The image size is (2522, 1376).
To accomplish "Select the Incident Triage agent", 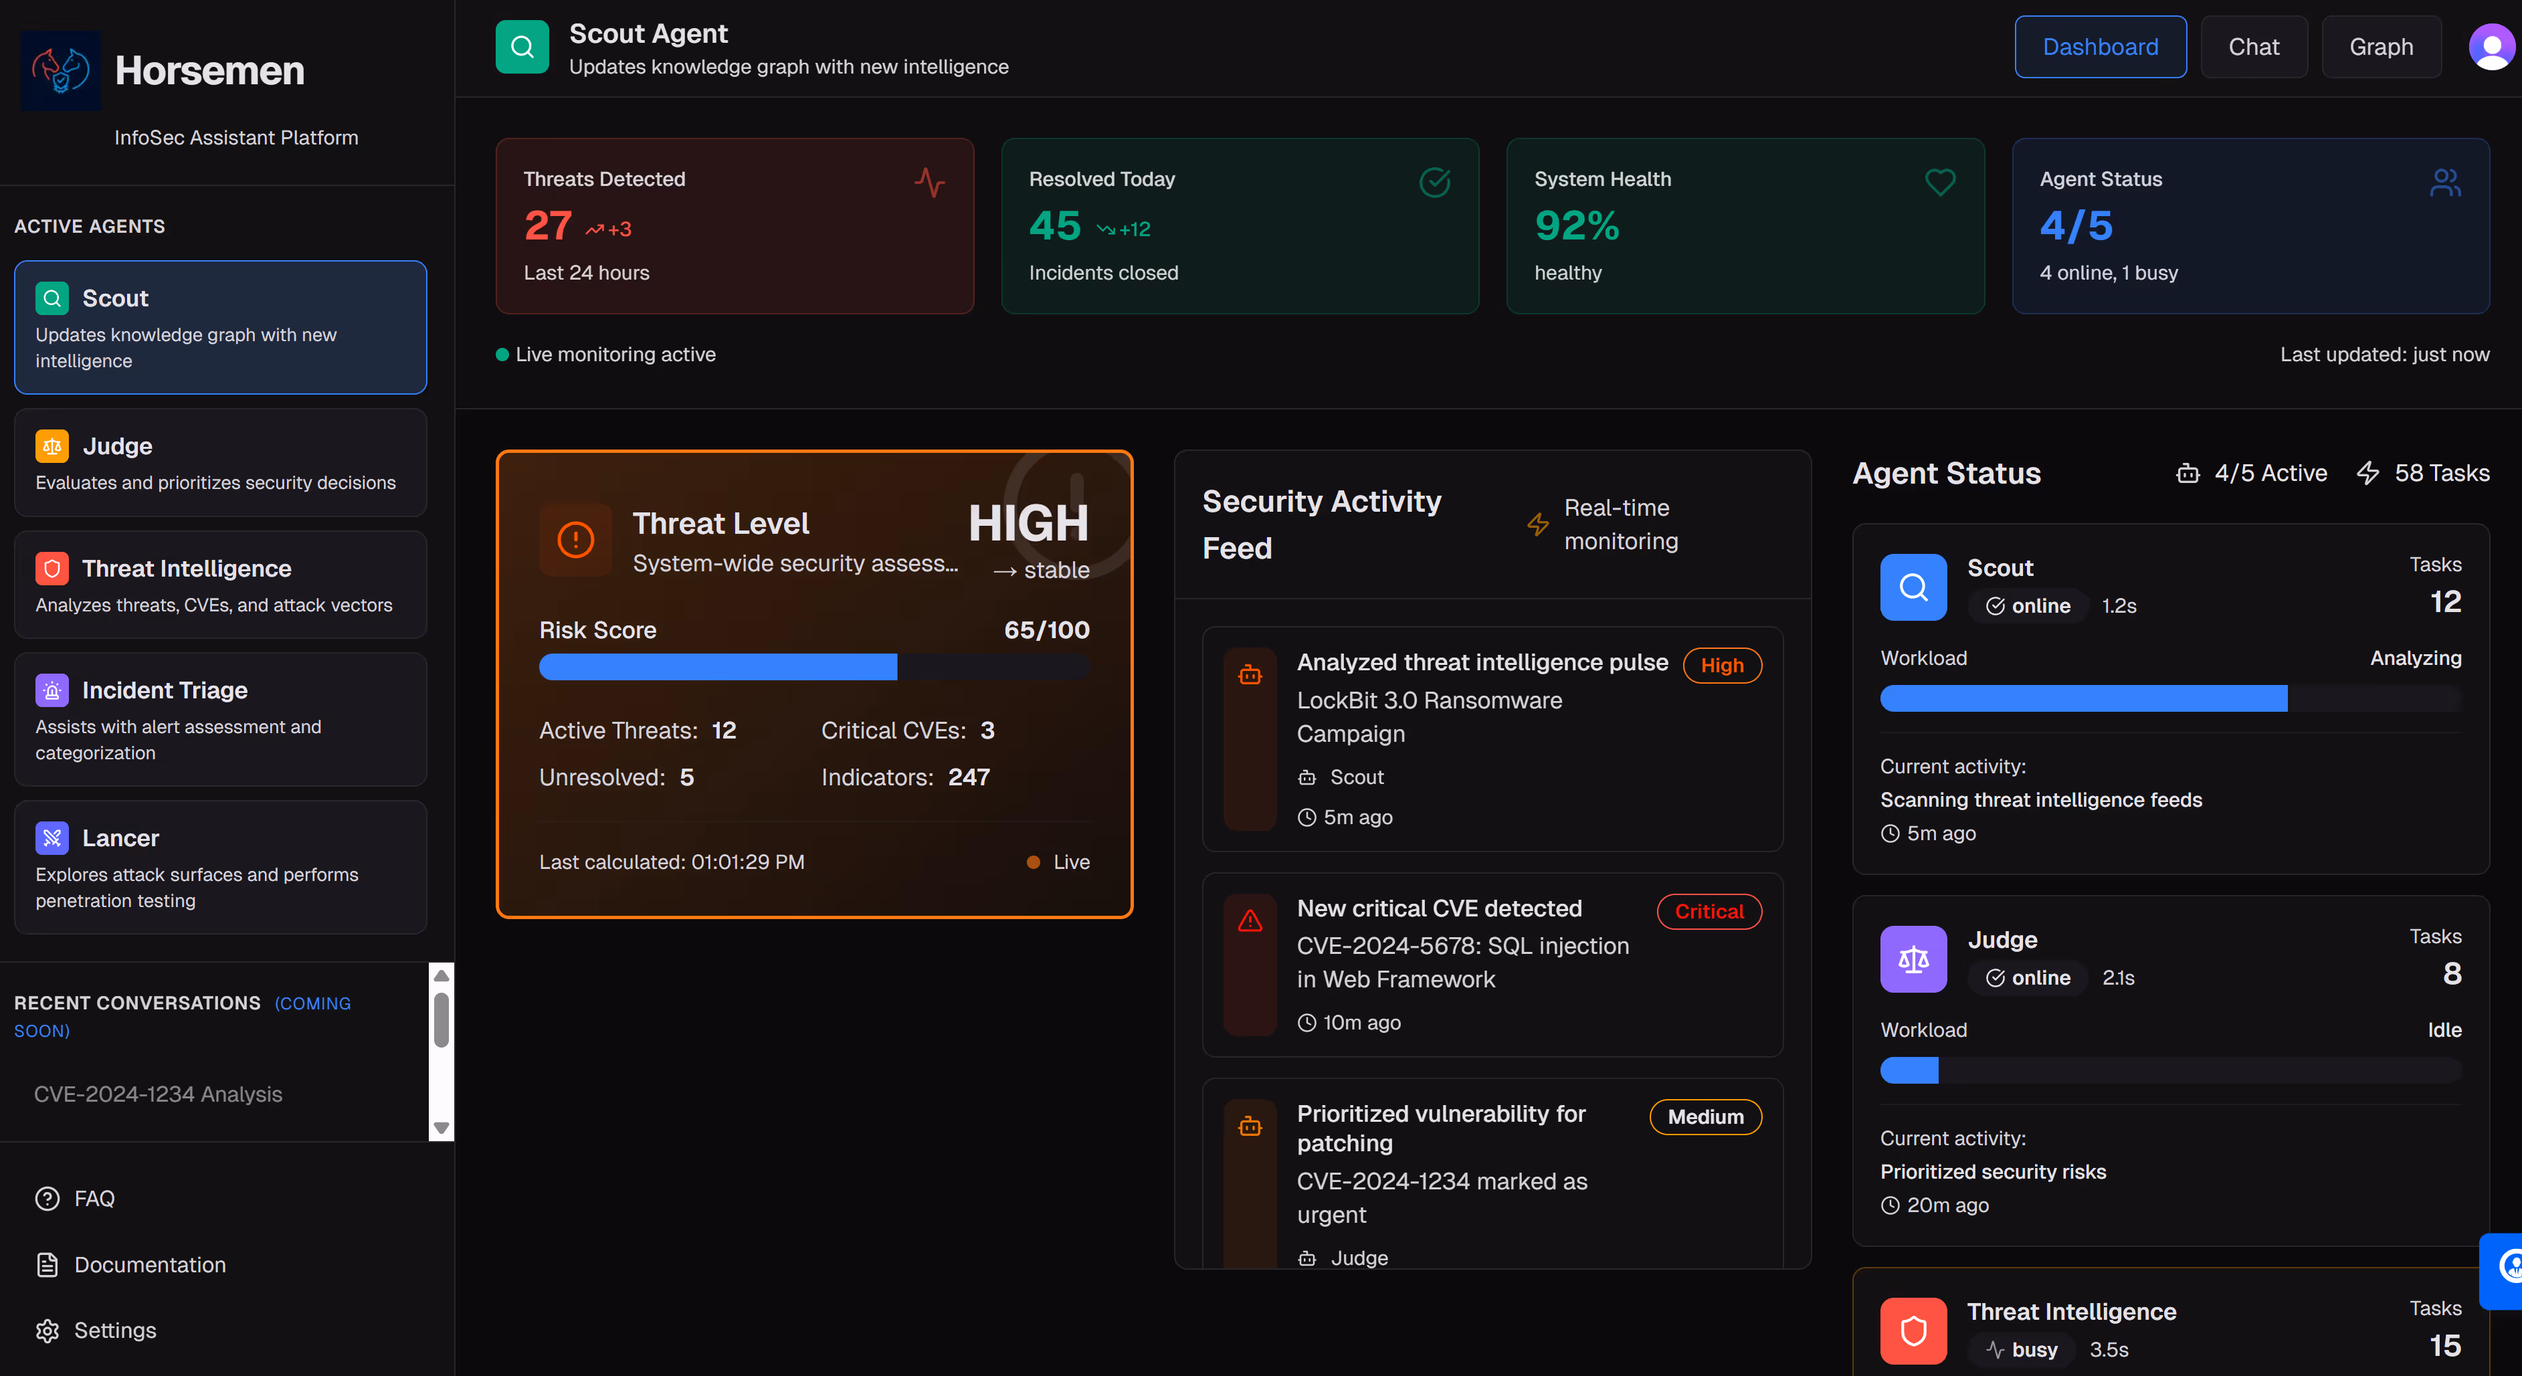I will click(x=220, y=719).
